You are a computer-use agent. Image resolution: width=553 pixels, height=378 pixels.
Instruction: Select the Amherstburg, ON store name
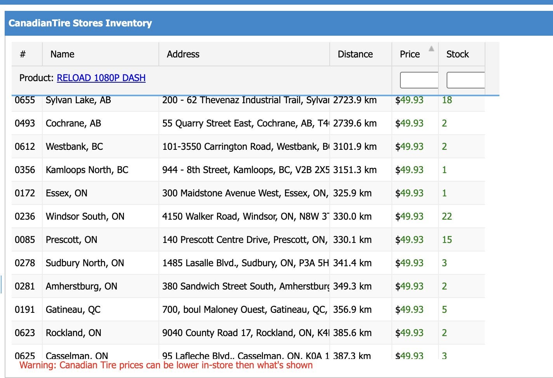(x=82, y=286)
